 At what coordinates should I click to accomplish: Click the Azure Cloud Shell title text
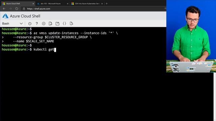(25, 16)
